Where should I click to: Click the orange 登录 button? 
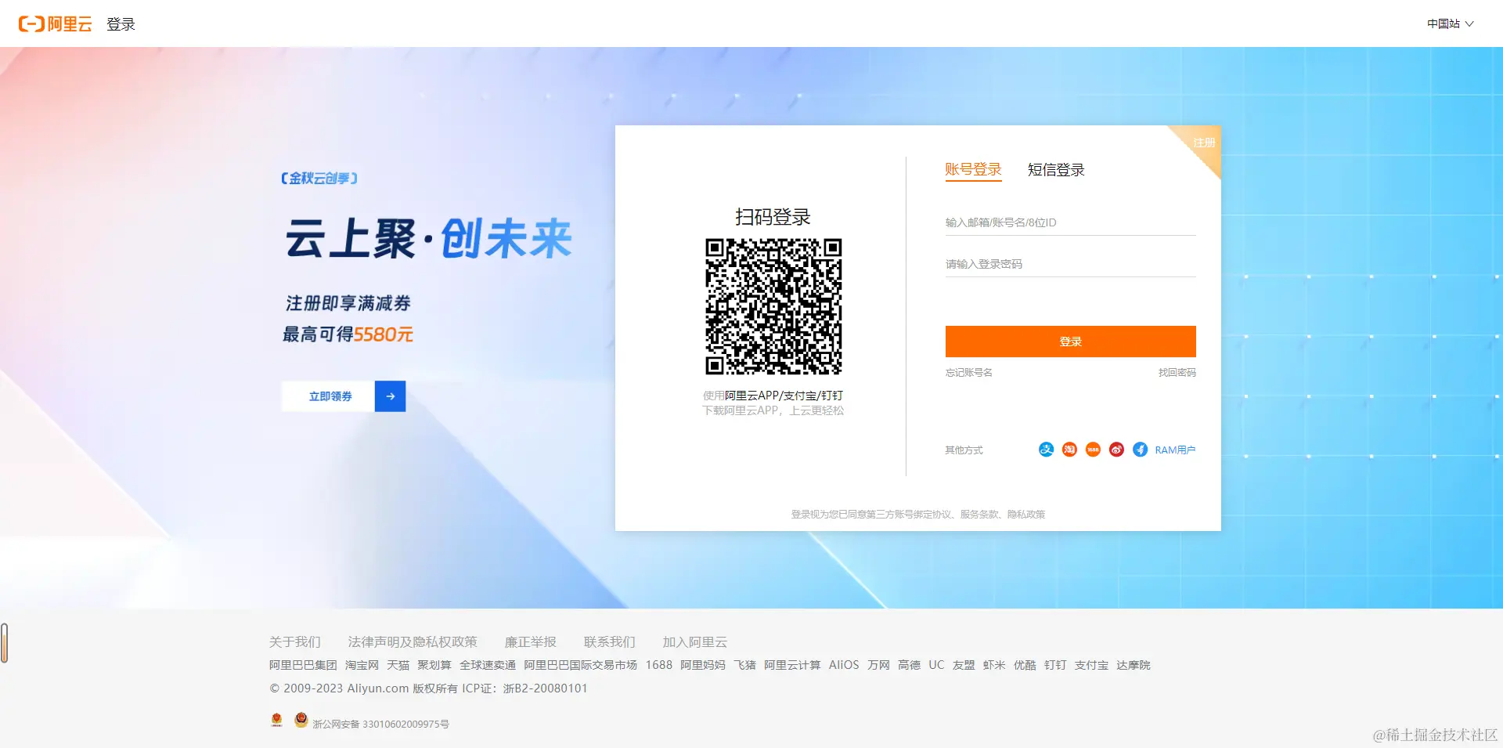pos(1070,341)
